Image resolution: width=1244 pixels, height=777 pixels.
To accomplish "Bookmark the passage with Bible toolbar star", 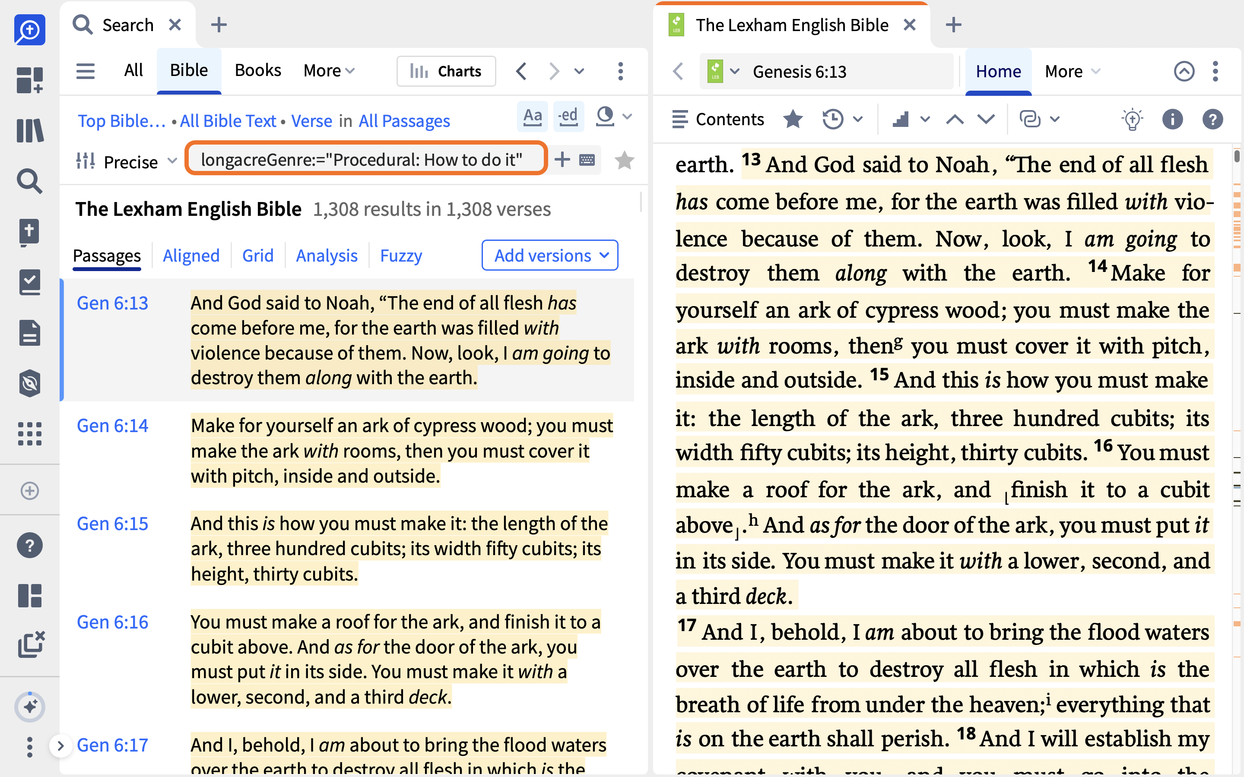I will click(793, 119).
